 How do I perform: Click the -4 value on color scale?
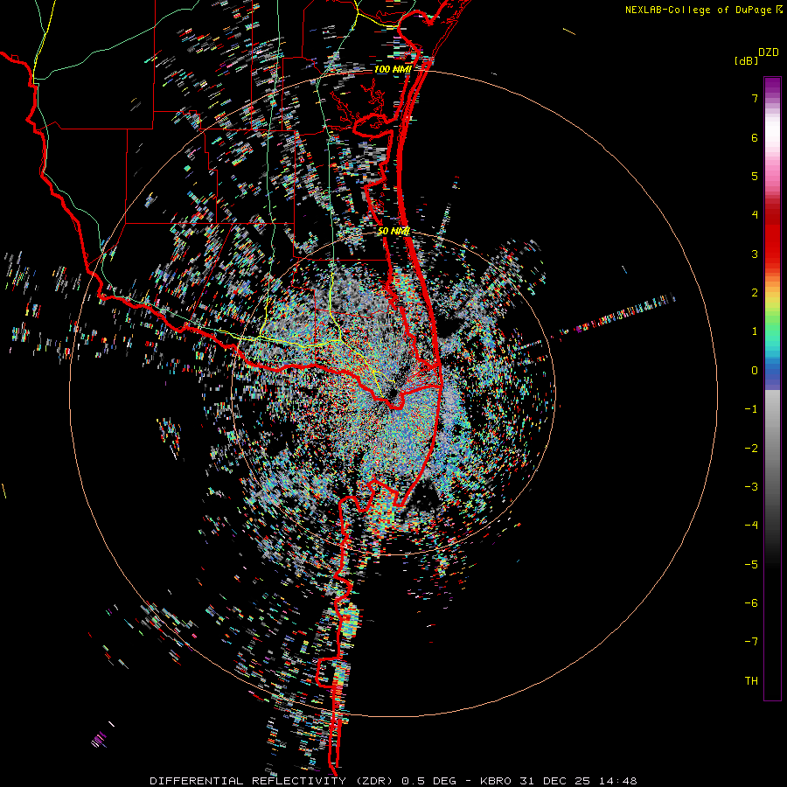coord(751,526)
